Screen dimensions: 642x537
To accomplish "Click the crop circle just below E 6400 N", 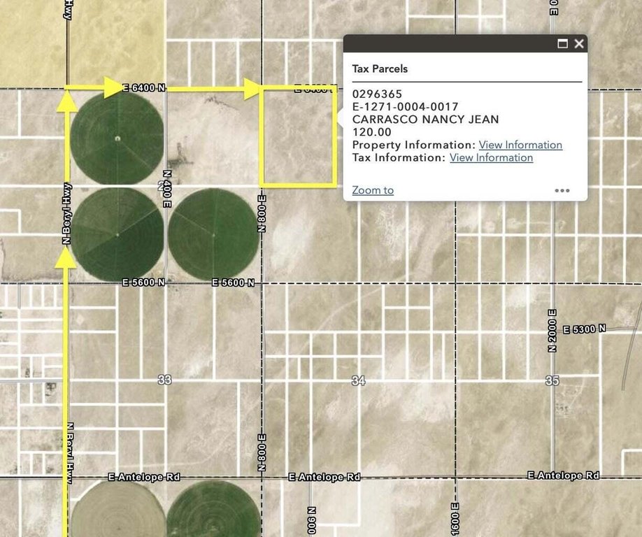I will pyautogui.click(x=117, y=138).
